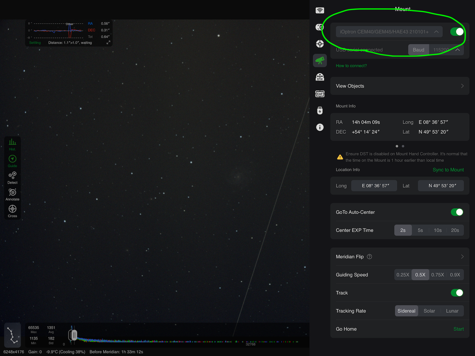Toggle the Hist. histogram tool
Viewport: 475px width, 356px height.
[x=12, y=144]
